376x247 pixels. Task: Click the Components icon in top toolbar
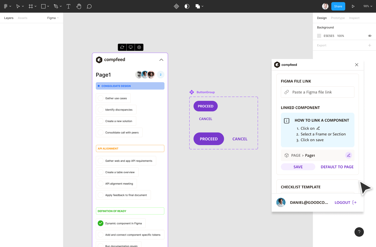pyautogui.click(x=176, y=6)
